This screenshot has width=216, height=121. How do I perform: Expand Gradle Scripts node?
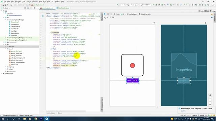point(1,74)
